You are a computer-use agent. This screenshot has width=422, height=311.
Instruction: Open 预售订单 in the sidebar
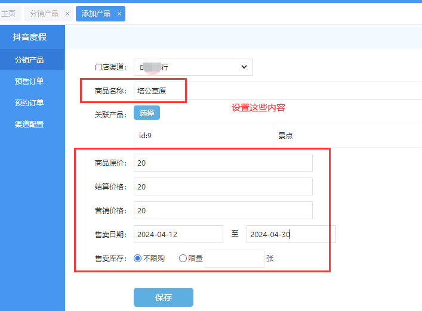point(29,81)
